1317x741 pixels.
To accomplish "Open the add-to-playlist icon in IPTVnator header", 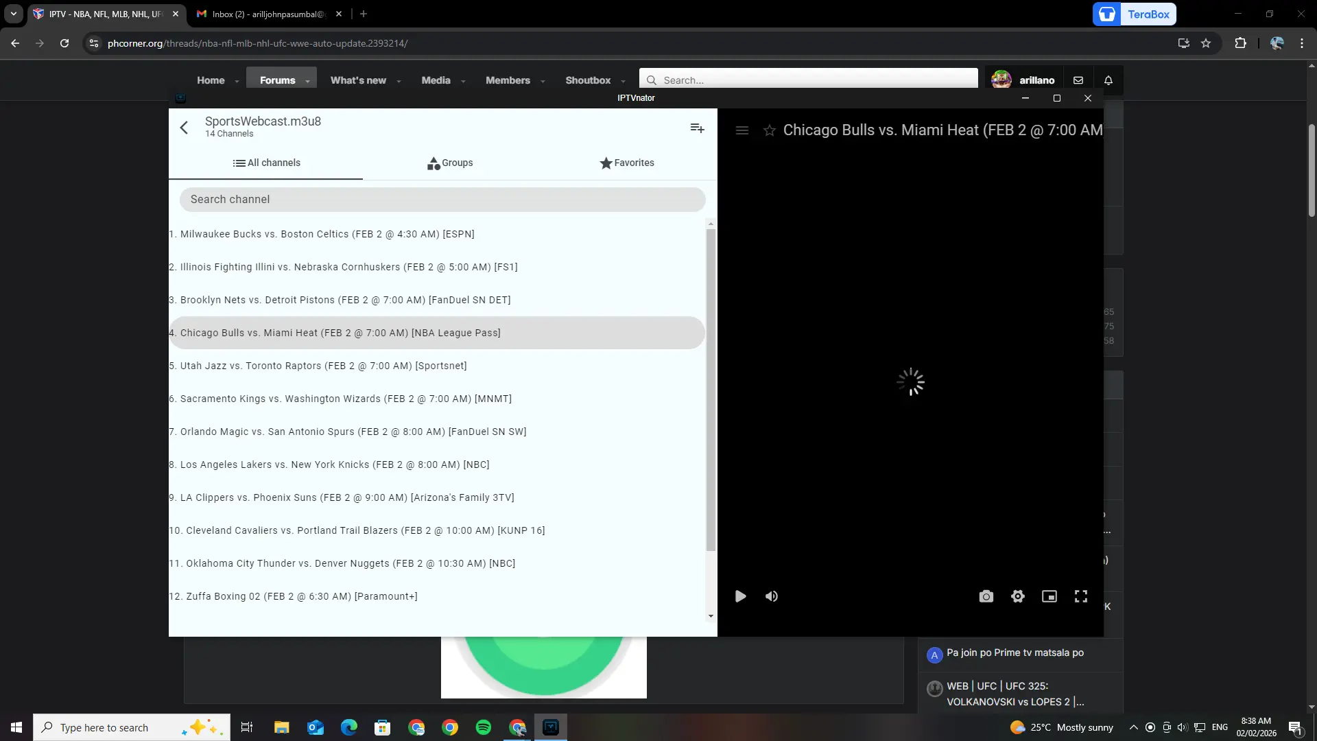I will (x=697, y=128).
